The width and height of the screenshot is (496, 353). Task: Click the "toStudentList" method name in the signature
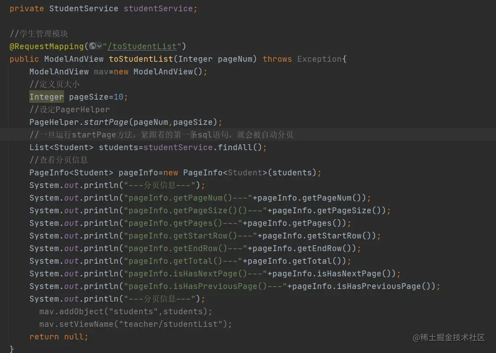click(141, 59)
